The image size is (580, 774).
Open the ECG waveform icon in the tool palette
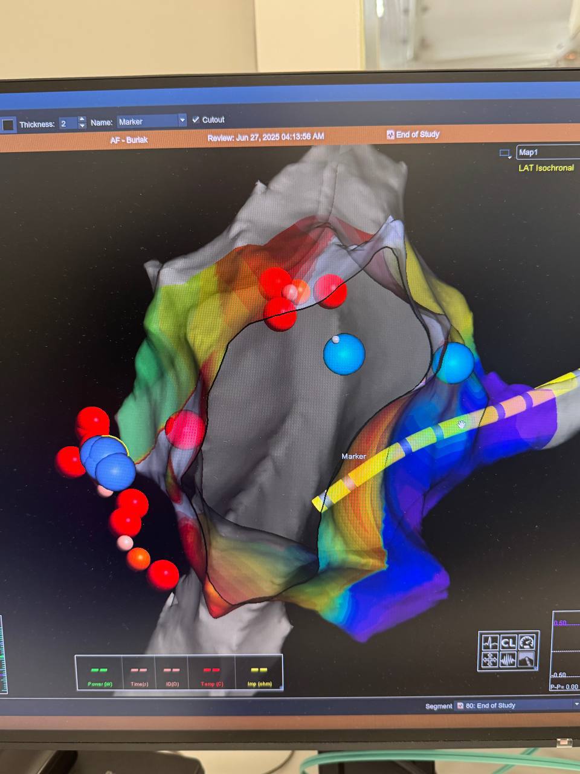point(490,642)
